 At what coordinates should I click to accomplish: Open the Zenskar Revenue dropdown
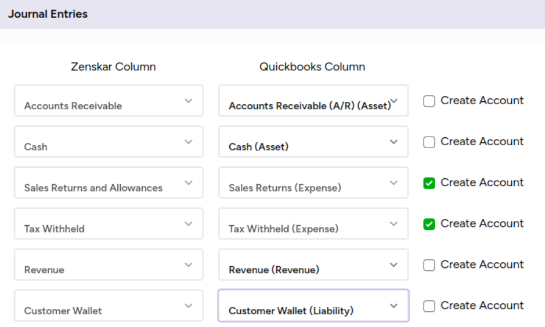[x=109, y=265]
